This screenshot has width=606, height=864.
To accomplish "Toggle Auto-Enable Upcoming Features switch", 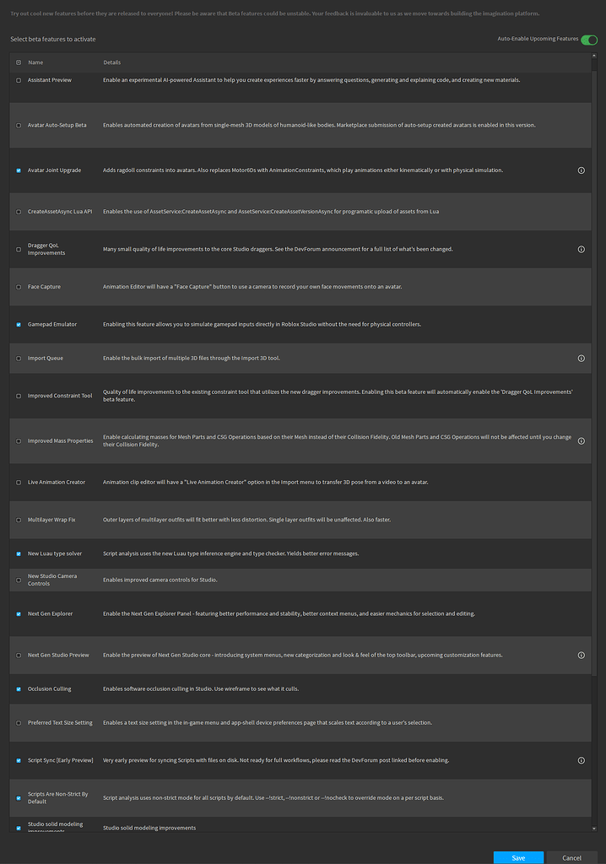I will (588, 39).
